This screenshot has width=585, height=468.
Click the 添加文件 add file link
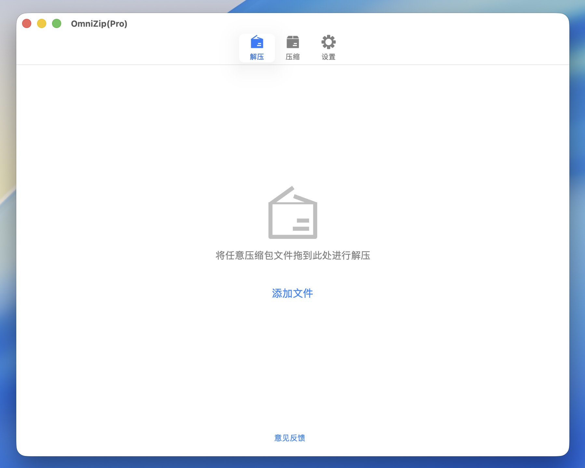[292, 293]
